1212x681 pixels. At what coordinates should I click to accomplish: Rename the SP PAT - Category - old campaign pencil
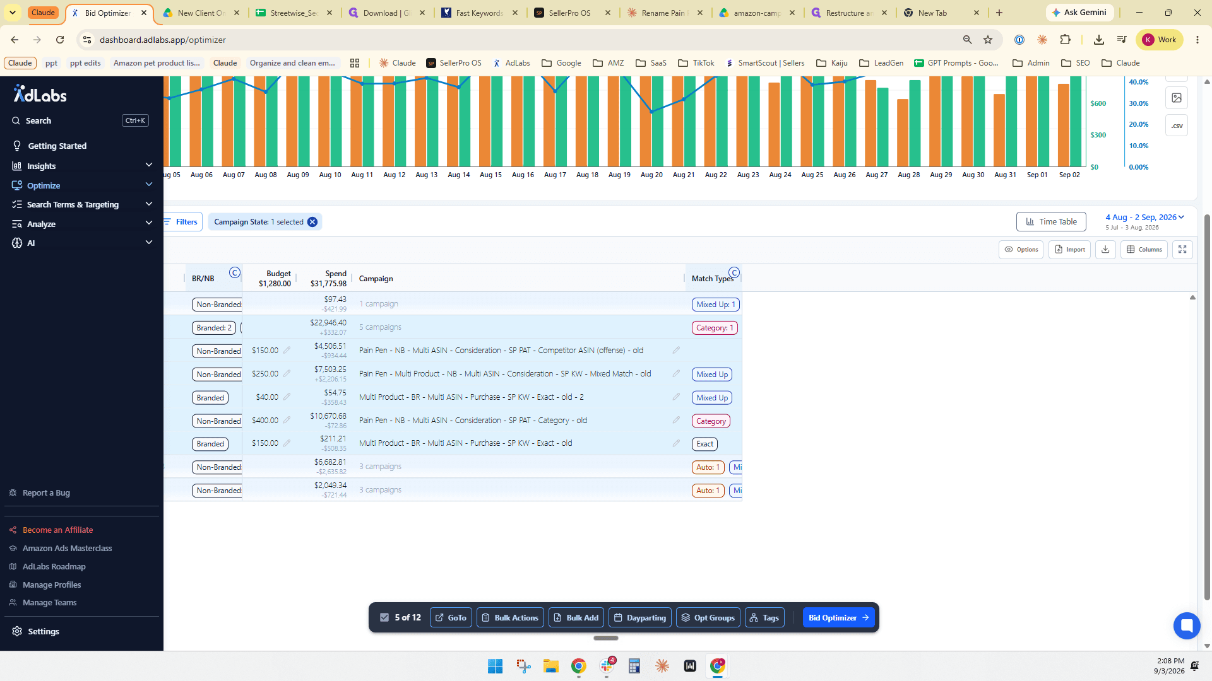point(676,420)
